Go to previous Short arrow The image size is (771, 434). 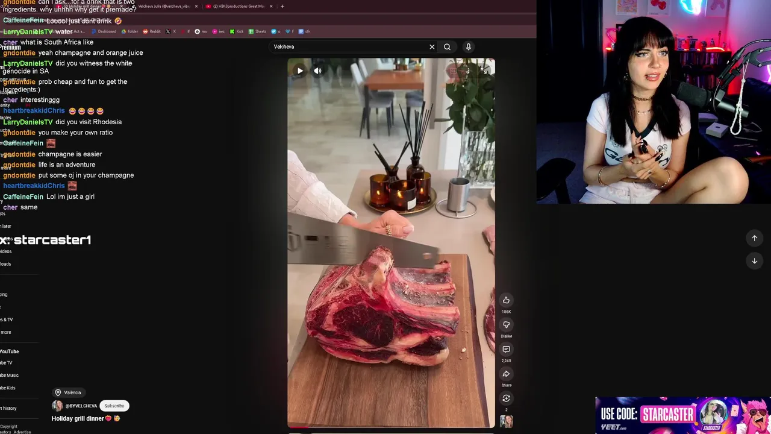point(754,238)
